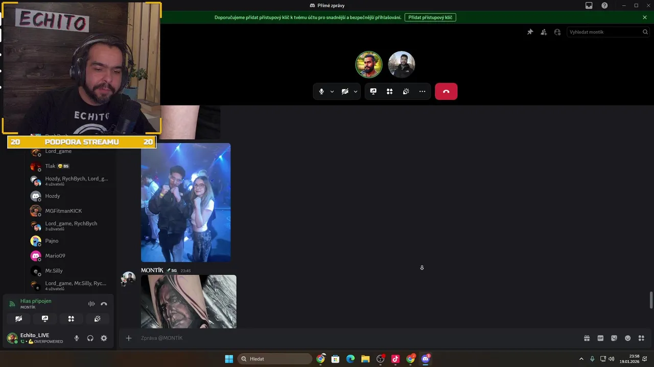Hang up with red disconnect button

click(x=446, y=92)
